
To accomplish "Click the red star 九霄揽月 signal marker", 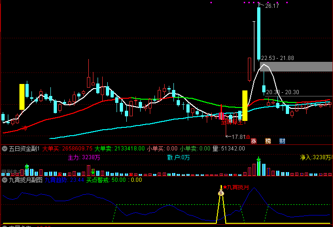I will point(224,187).
